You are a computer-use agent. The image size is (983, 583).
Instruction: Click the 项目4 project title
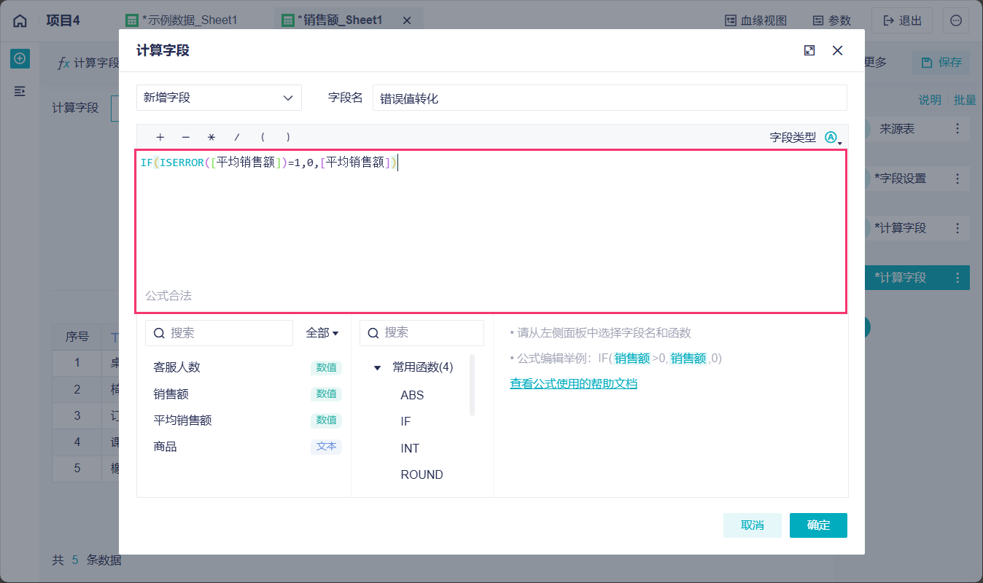63,20
